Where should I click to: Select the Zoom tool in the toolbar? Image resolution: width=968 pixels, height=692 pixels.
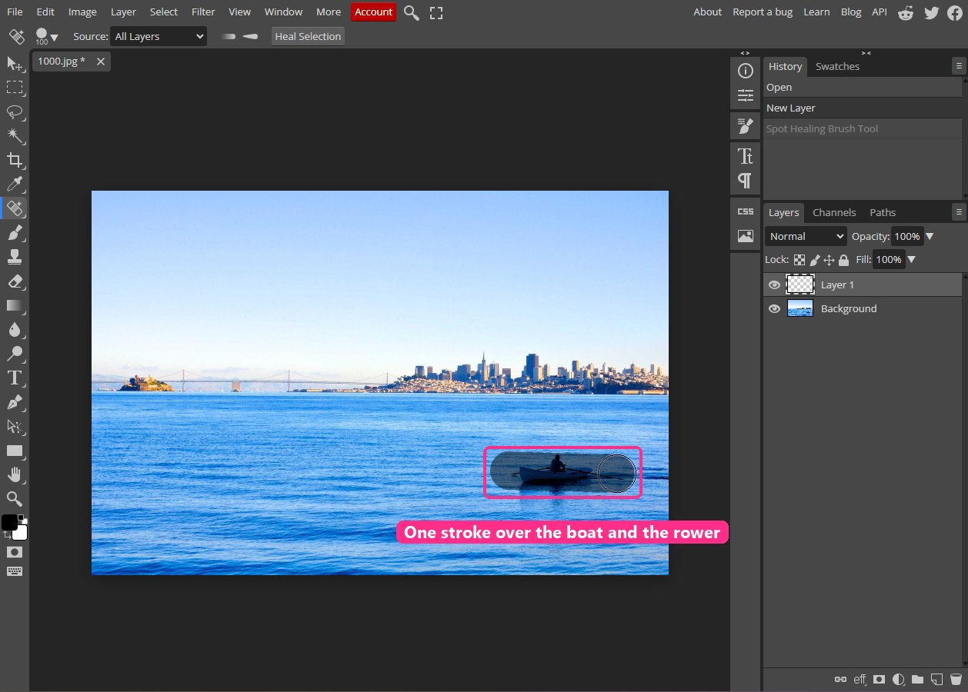pyautogui.click(x=15, y=498)
